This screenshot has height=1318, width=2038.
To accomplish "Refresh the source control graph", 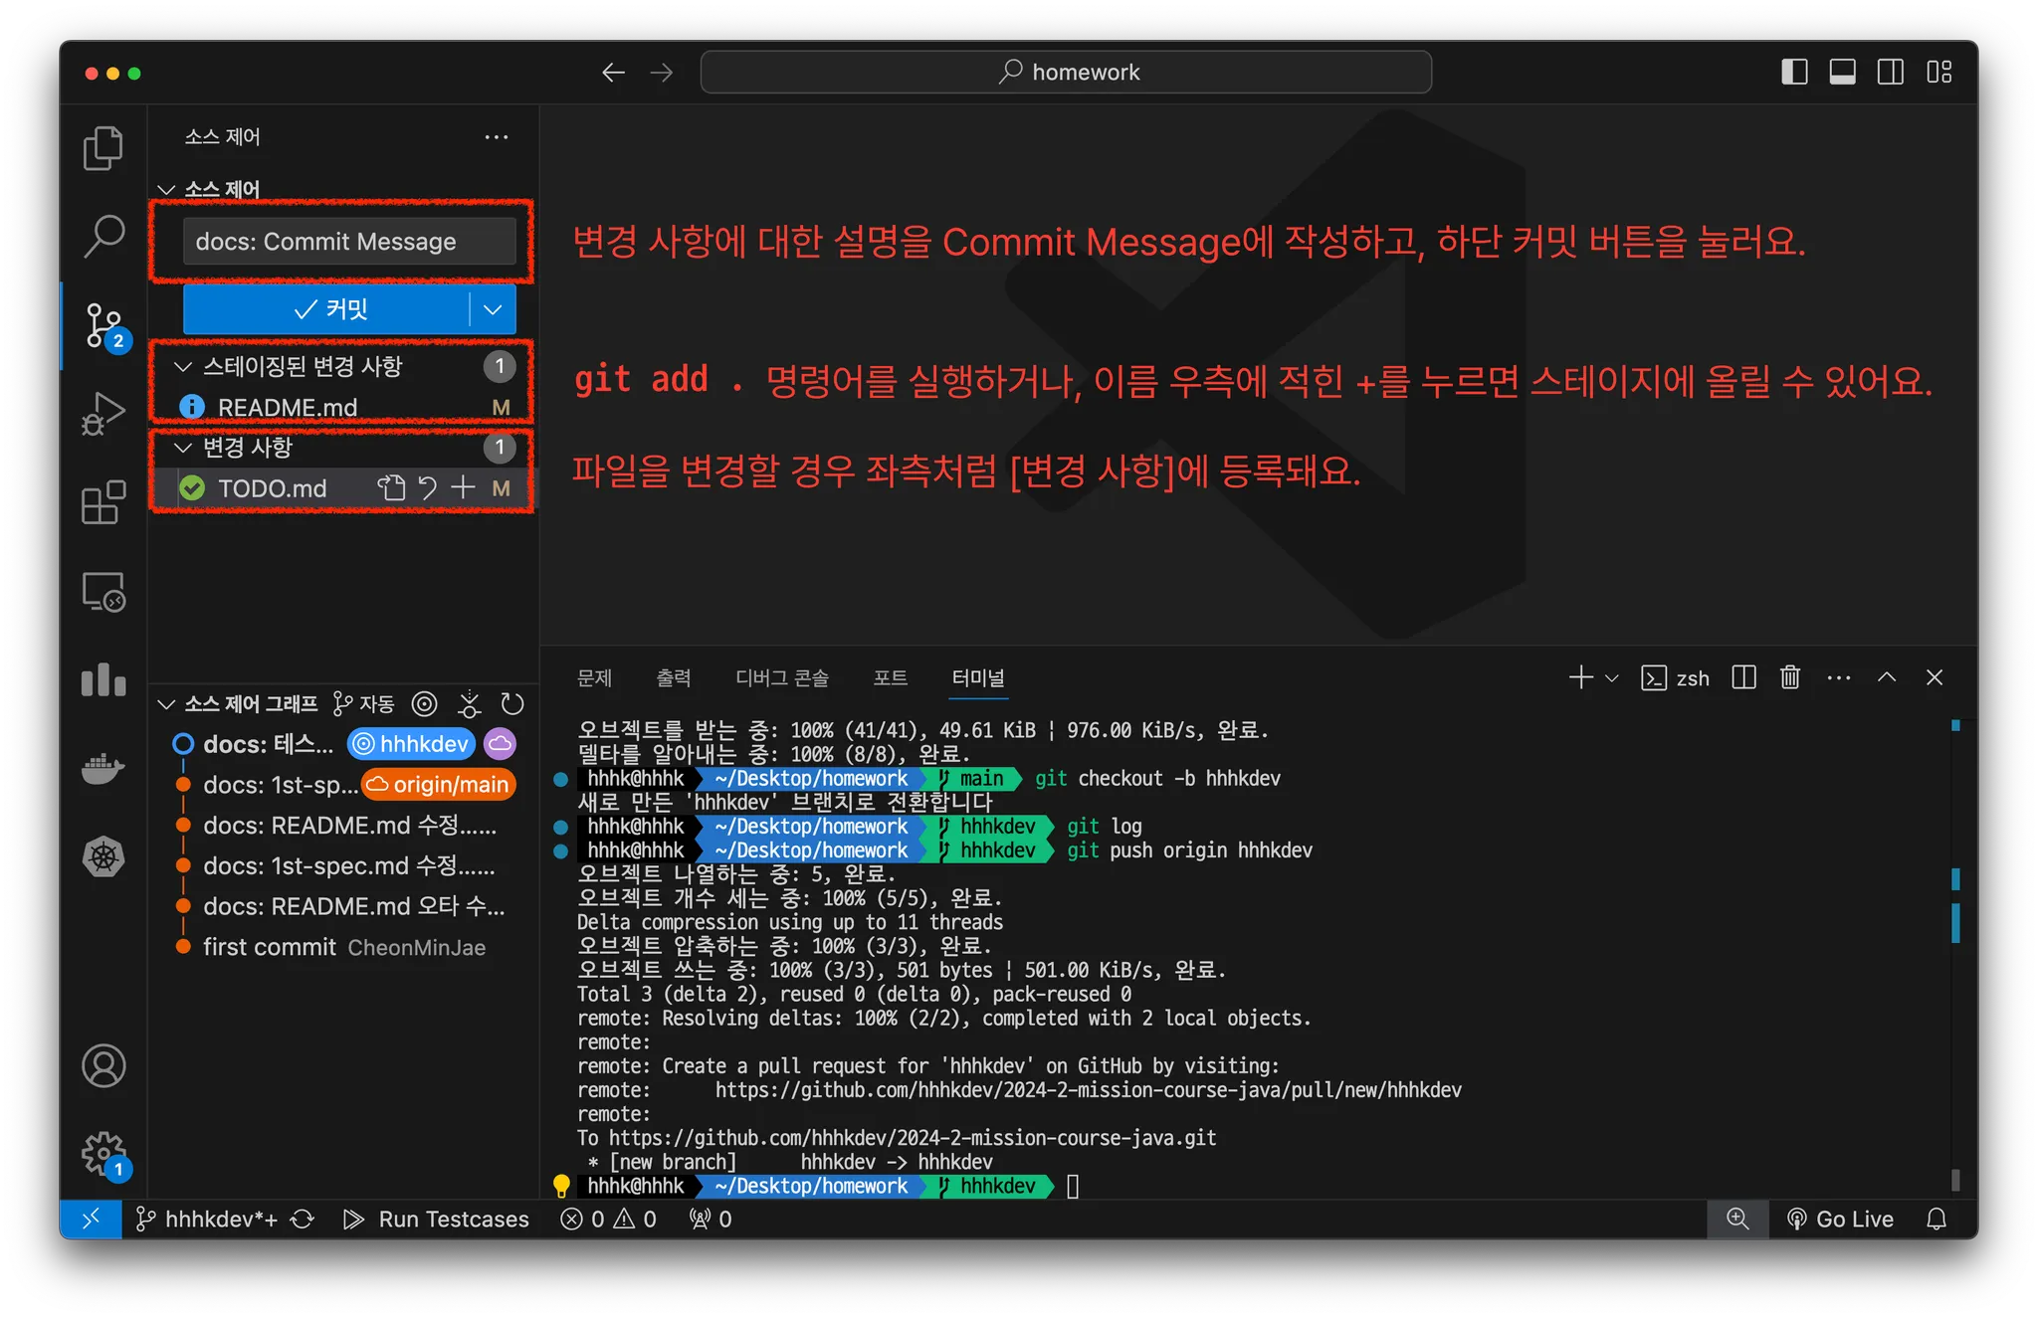I will pos(512,704).
